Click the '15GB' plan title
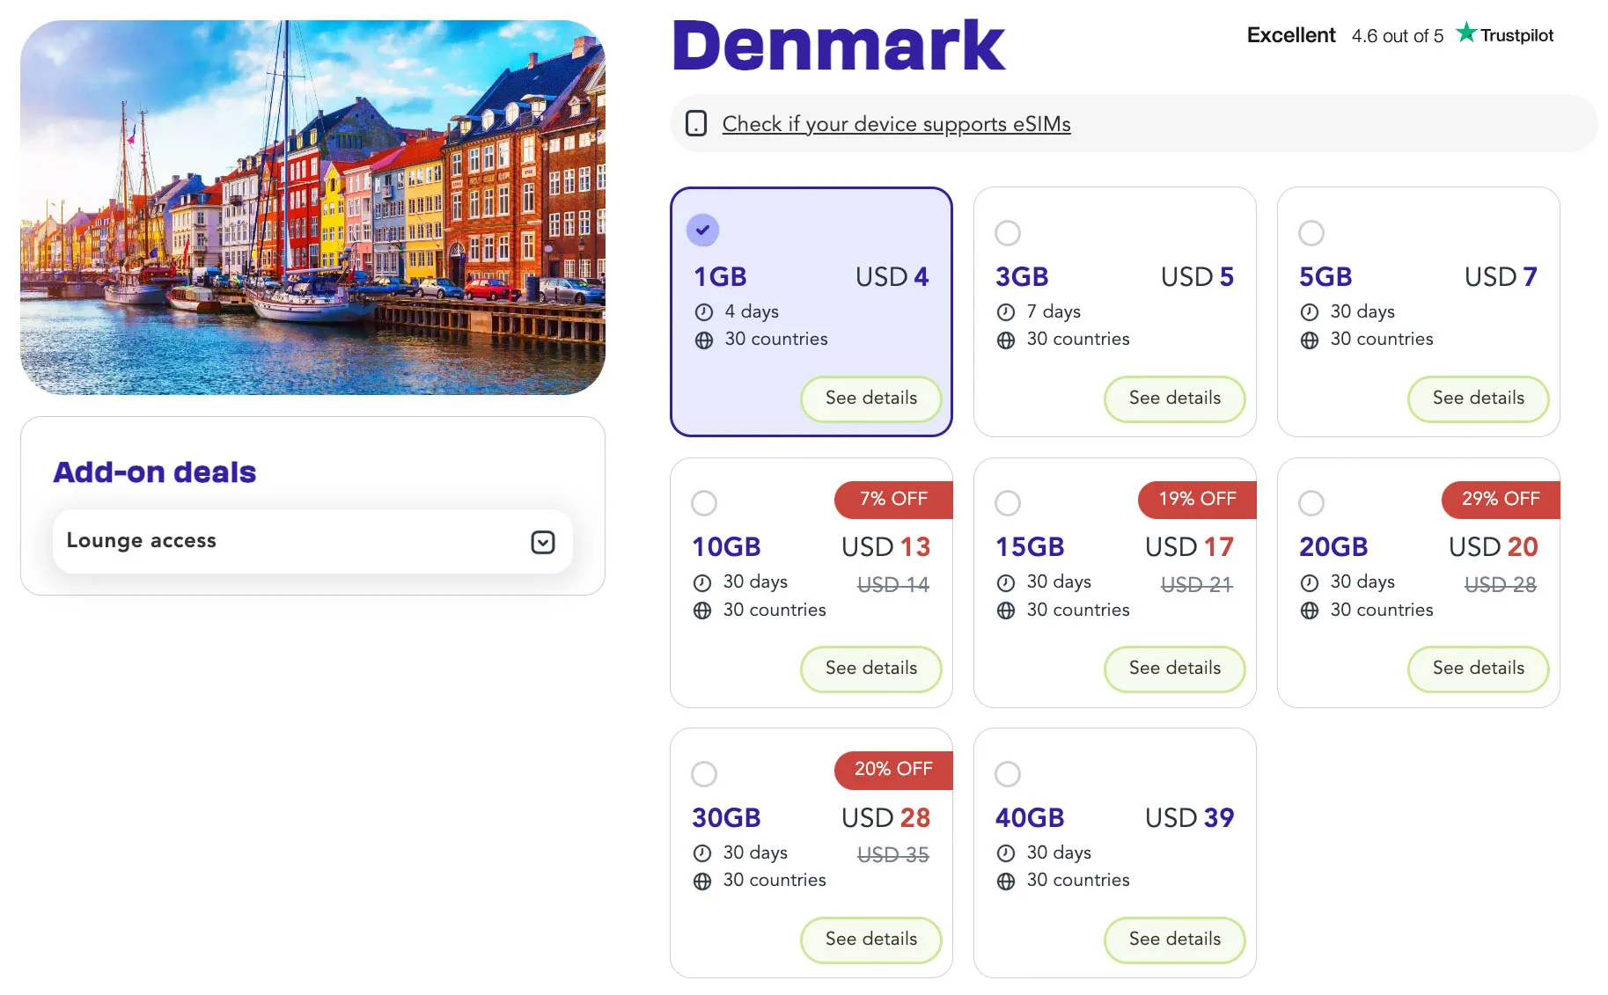Screen dimensions: 1608x995 point(1030,547)
